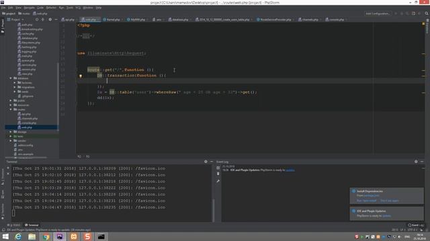Switch to the api.php editor tab
This screenshot has height=241, width=430.
[x=69, y=19]
